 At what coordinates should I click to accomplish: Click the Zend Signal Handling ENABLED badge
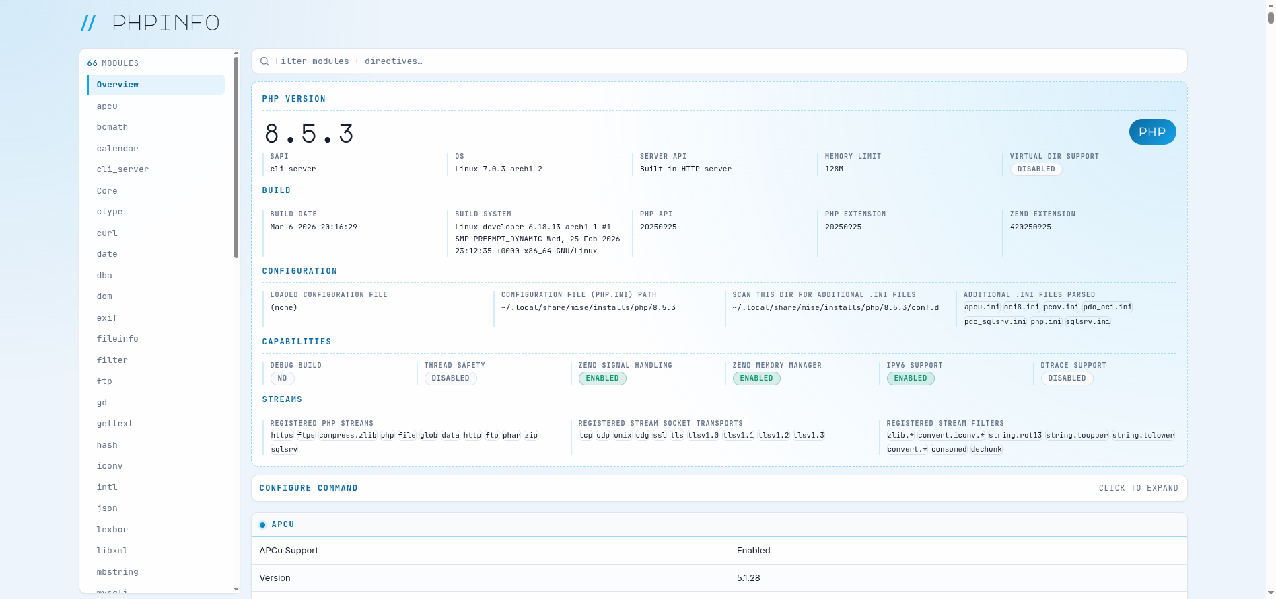(602, 378)
